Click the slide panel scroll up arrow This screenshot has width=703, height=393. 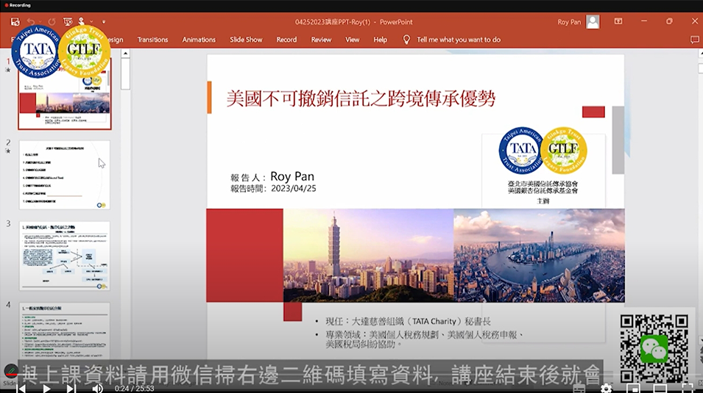tap(126, 54)
